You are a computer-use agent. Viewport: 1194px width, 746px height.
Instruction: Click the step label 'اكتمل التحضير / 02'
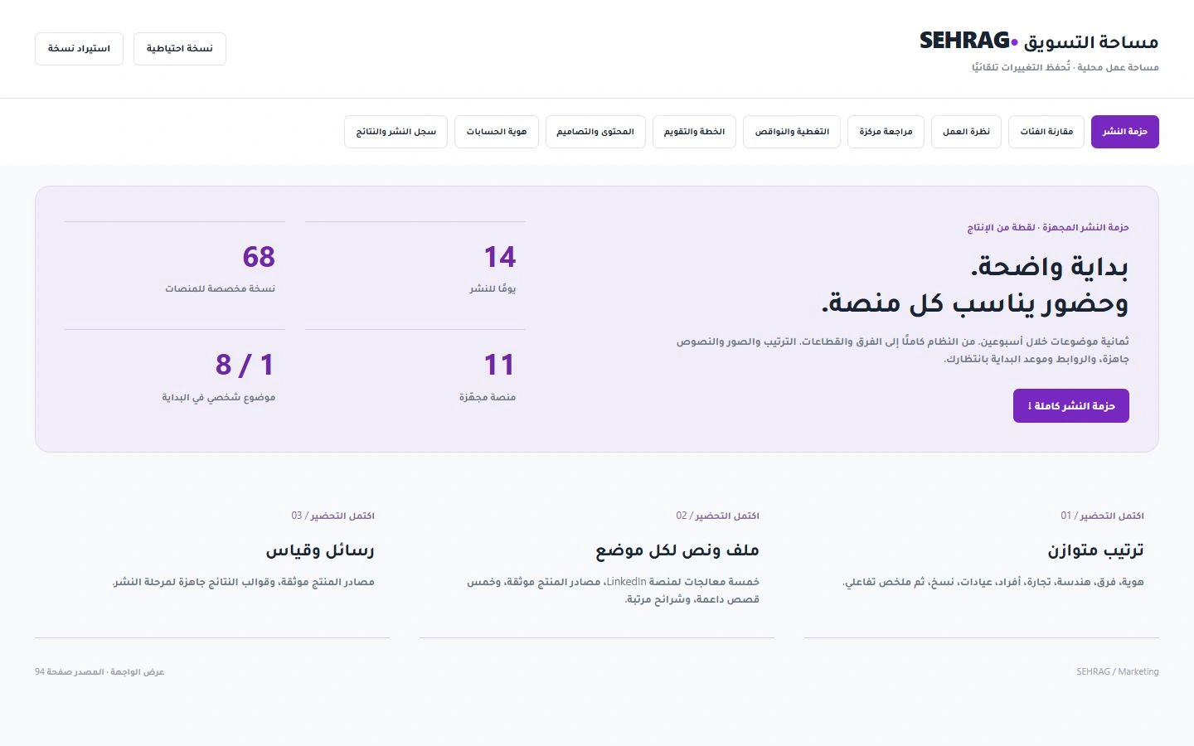pos(717,516)
